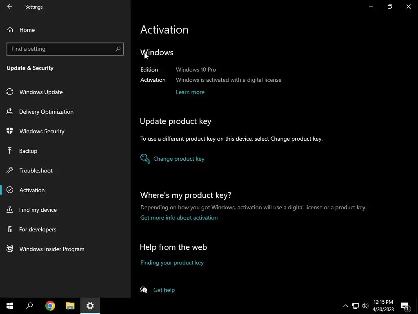
Task: Close the Settings window
Action: click(408, 7)
